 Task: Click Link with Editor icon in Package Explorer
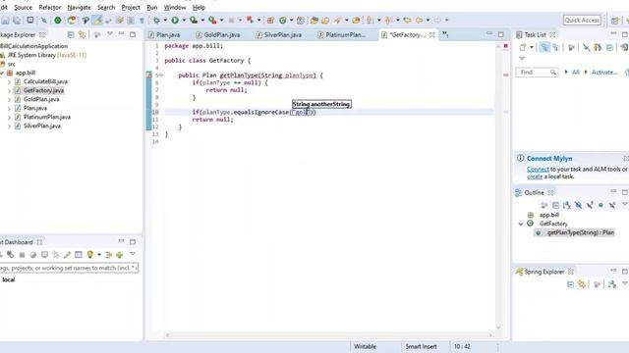[x=82, y=35]
